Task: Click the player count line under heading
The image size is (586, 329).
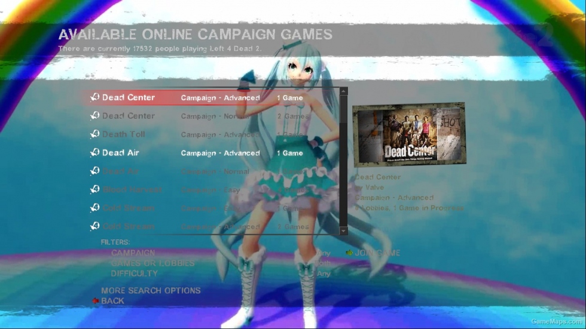Action: coord(160,48)
